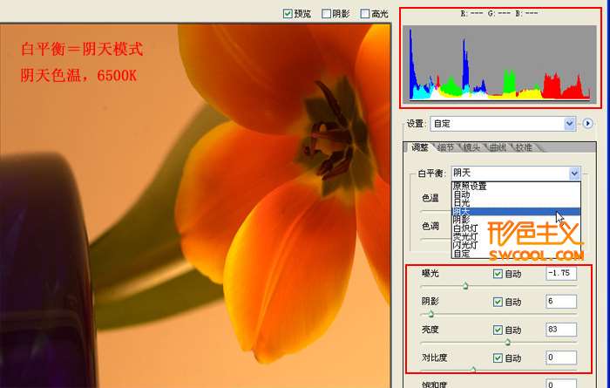610x388 pixels.
Task: Collapse the 白平衡 dropdown arrow
Action: 574,174
